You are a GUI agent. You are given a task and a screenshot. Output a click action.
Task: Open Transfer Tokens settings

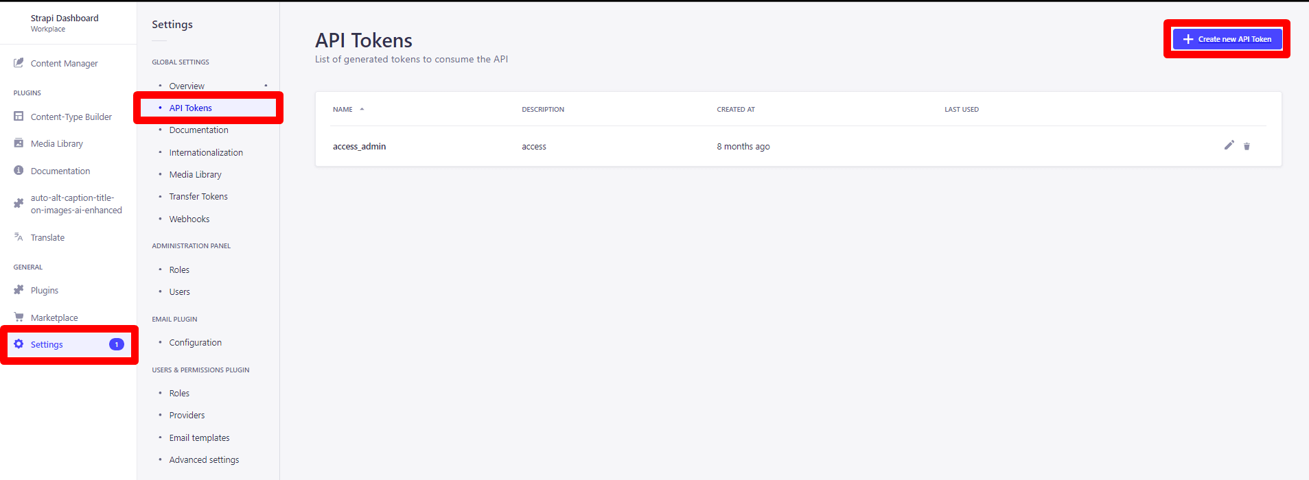click(x=198, y=196)
